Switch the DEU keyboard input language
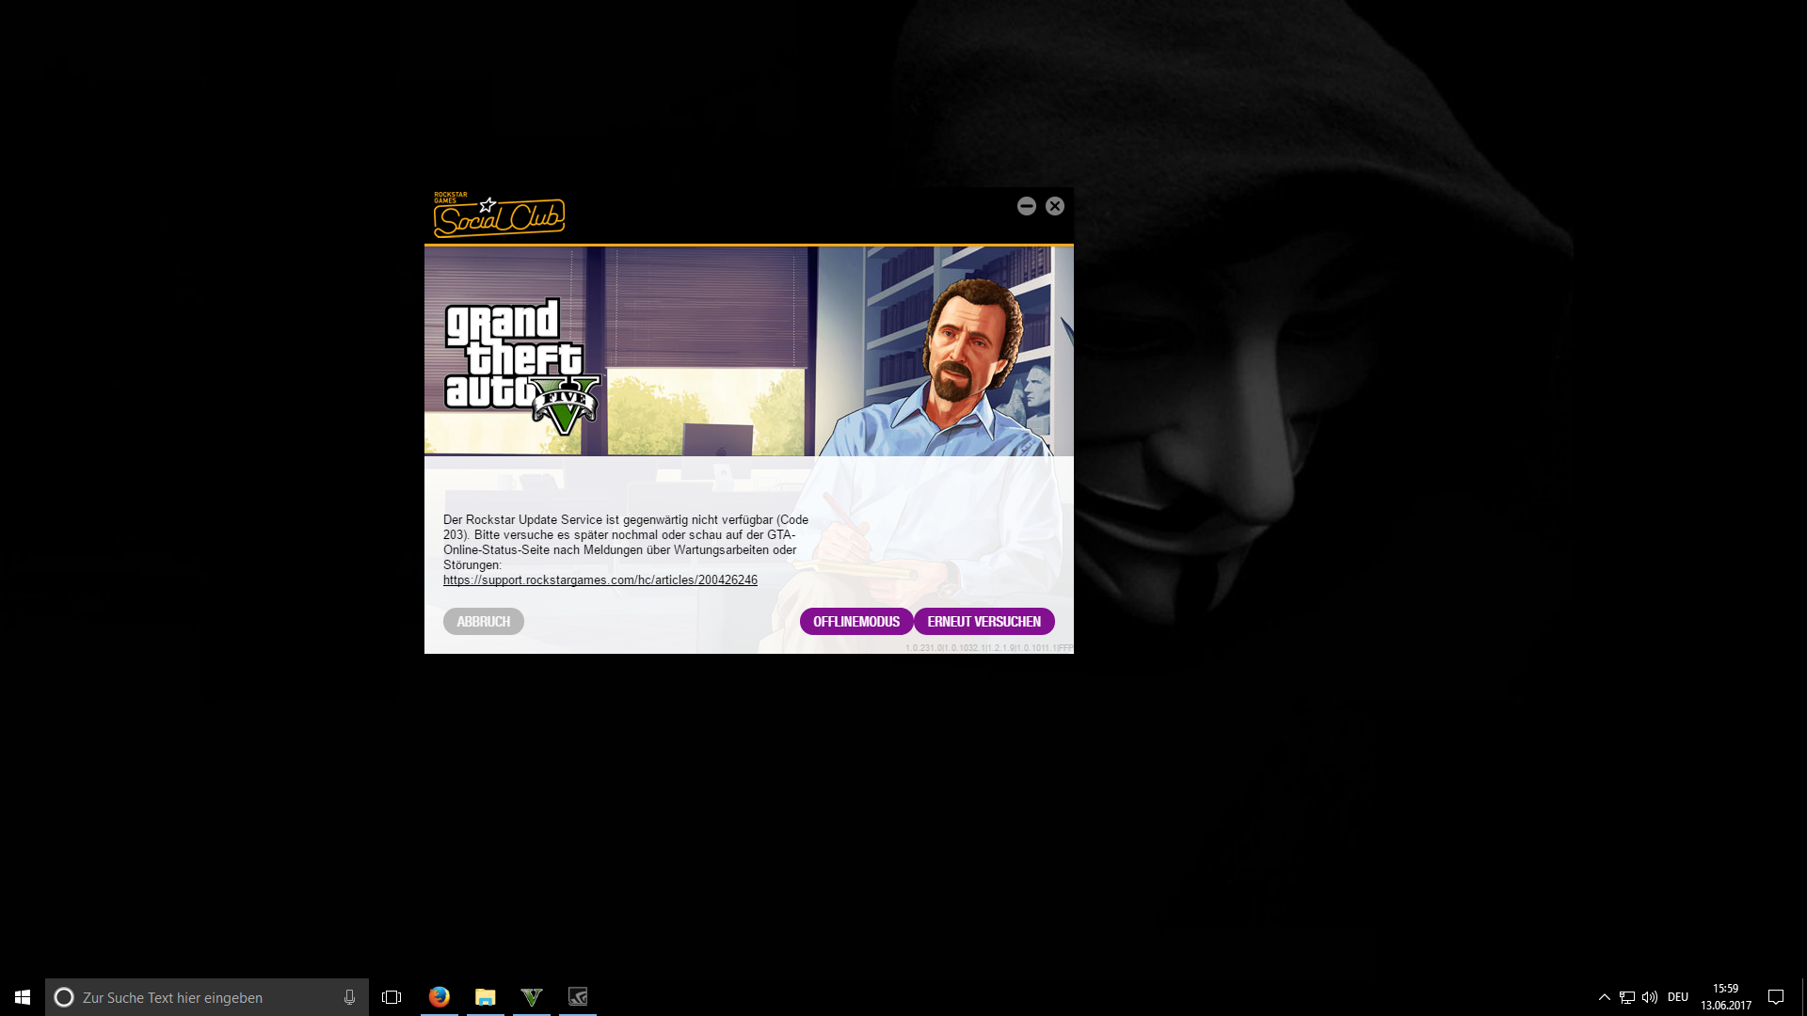Screen dimensions: 1807x1016 click(x=1678, y=997)
